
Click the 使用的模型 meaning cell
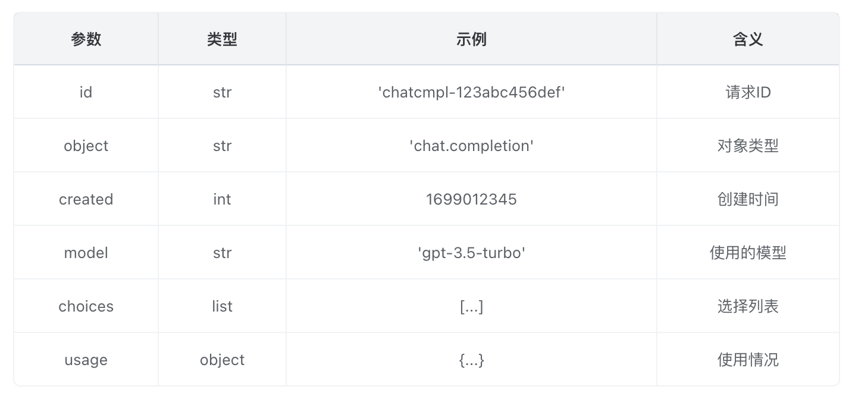[748, 253]
